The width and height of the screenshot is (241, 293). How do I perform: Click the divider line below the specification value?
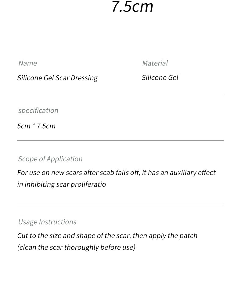point(120,140)
